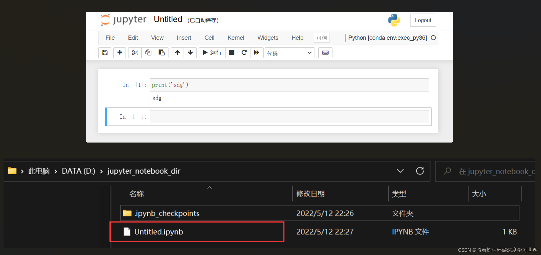Sort files by the 名称 column header
This screenshot has width=541, height=255.
(x=137, y=194)
